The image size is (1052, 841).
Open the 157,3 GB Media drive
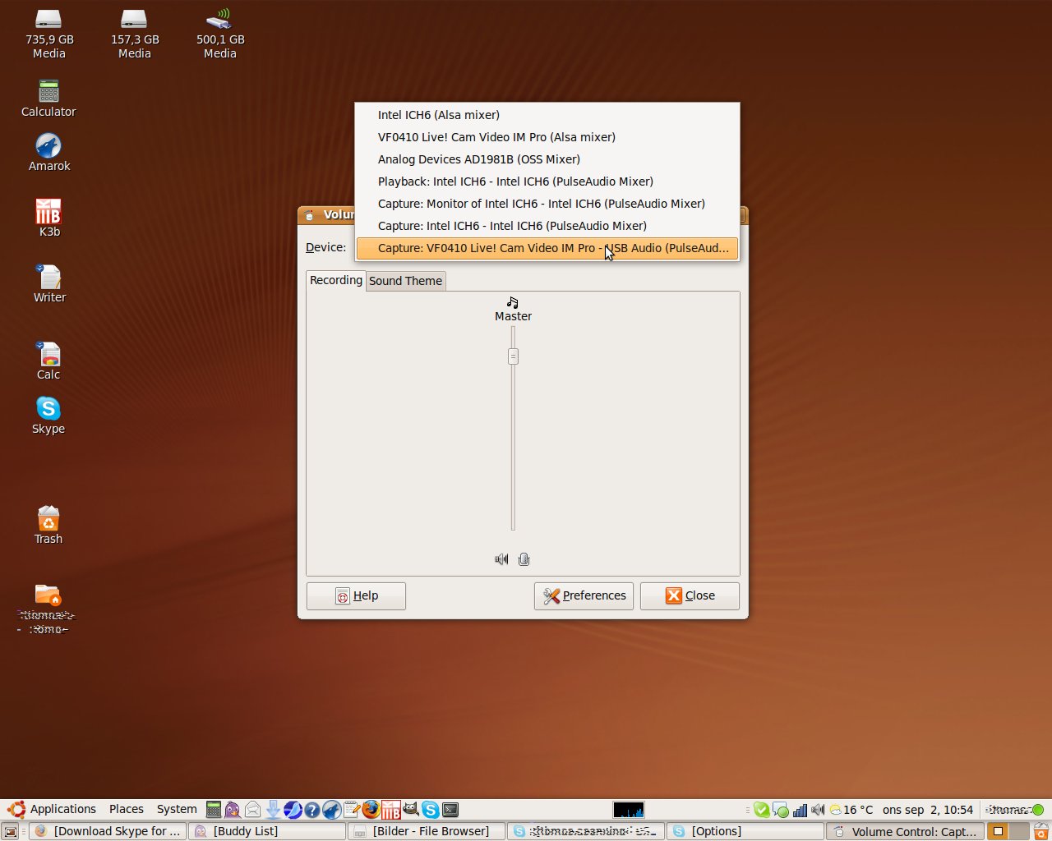(x=135, y=34)
